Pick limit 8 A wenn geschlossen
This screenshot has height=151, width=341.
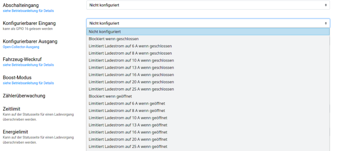(130, 53)
